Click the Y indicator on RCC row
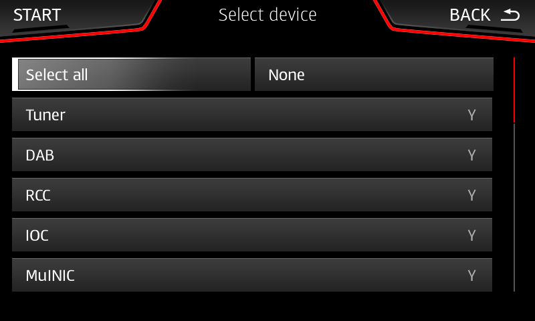Viewport: 535px width, 321px height. [x=471, y=195]
